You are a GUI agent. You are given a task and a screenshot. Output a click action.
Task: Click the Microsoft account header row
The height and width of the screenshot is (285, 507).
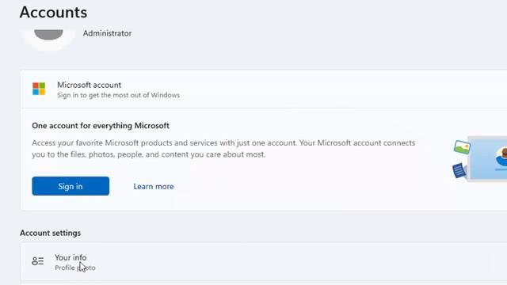pyautogui.click(x=264, y=89)
